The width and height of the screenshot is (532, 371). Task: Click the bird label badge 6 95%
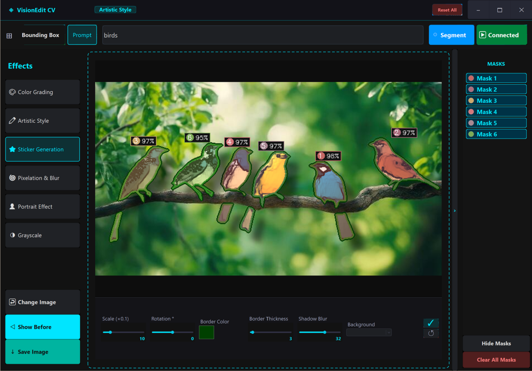[197, 137]
